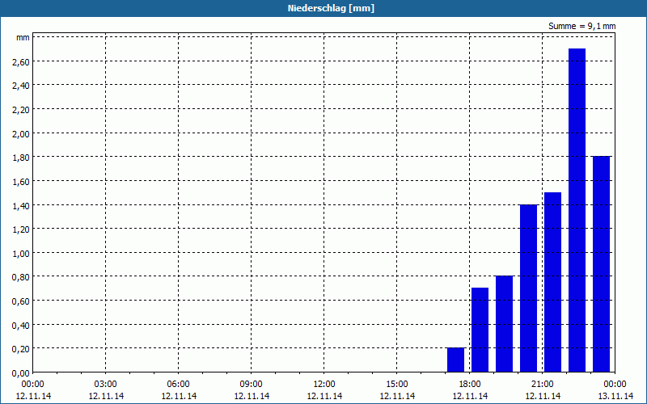This screenshot has width=647, height=404.
Task: Click the 0,00 y-axis origin label
Action: pos(21,373)
